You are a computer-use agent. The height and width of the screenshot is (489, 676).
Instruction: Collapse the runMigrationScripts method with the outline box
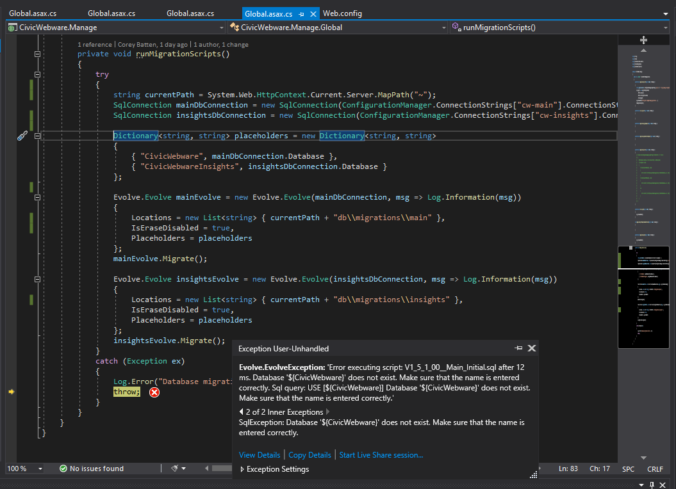click(37, 54)
